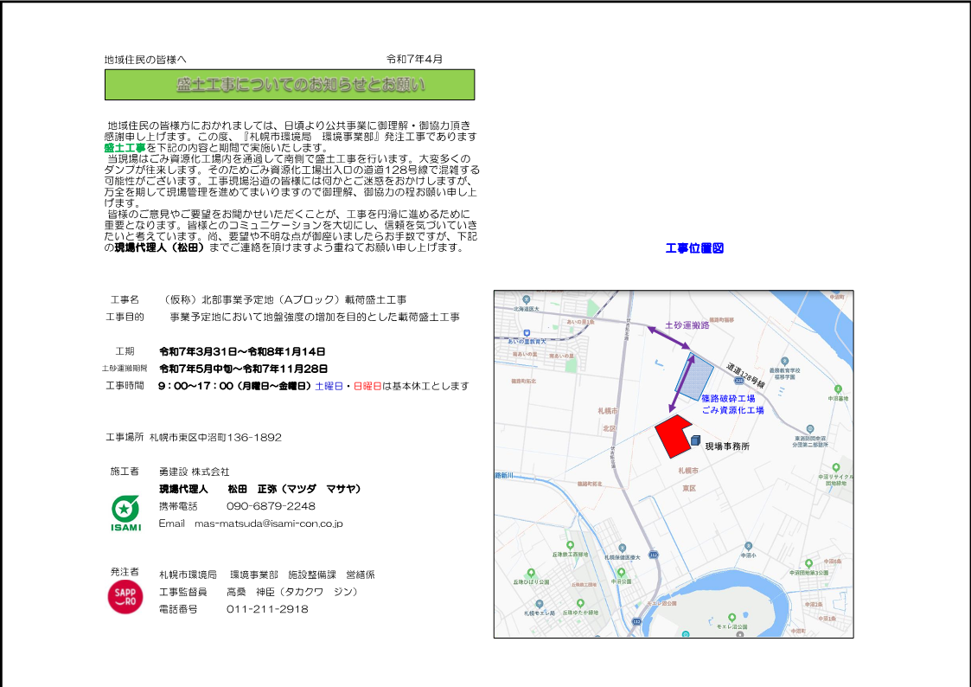Click the name 松田 正弥（マツダ マサヤ）
The width and height of the screenshot is (971, 687).
click(x=294, y=489)
